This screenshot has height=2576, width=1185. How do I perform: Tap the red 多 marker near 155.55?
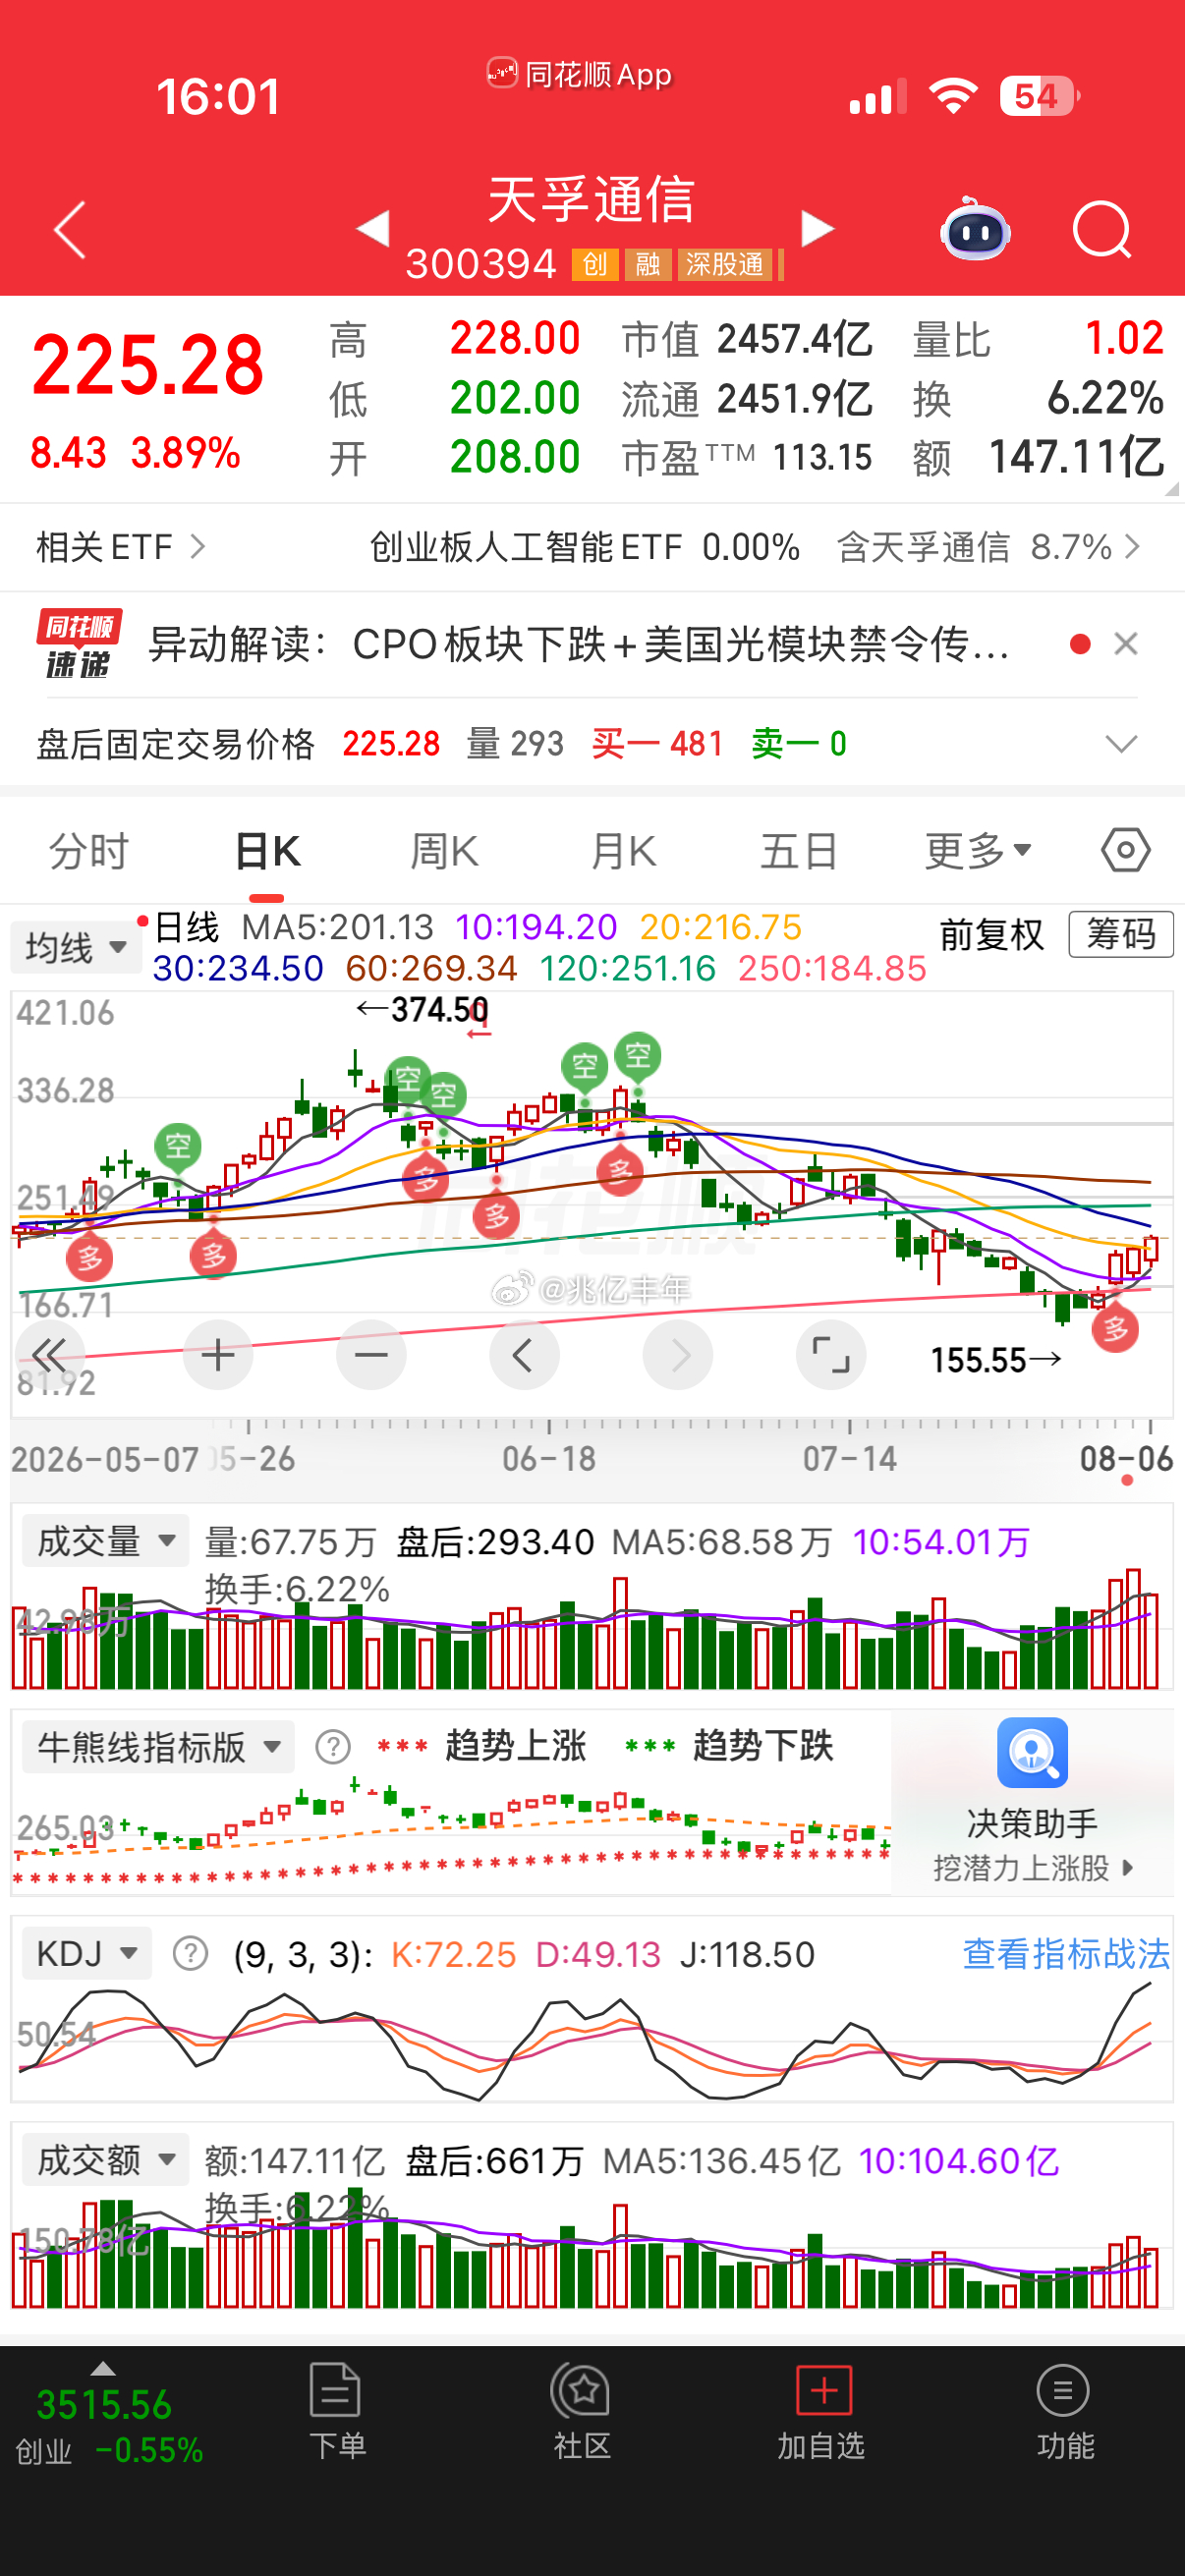pyautogui.click(x=1115, y=1329)
